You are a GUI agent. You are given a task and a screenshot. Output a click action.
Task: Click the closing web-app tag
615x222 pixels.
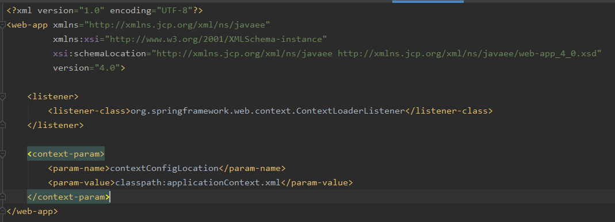tap(32, 211)
